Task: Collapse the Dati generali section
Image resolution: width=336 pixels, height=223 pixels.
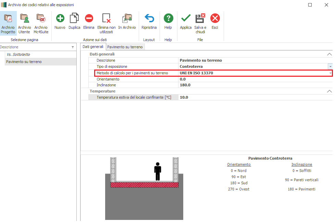Action: 329,54
